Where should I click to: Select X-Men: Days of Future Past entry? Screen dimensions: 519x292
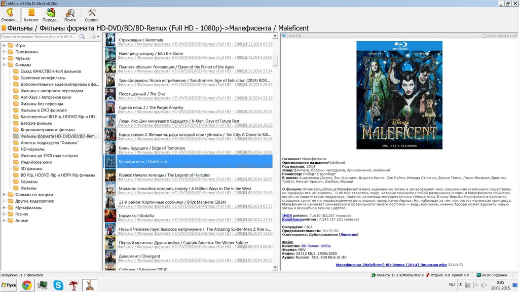tap(189, 121)
